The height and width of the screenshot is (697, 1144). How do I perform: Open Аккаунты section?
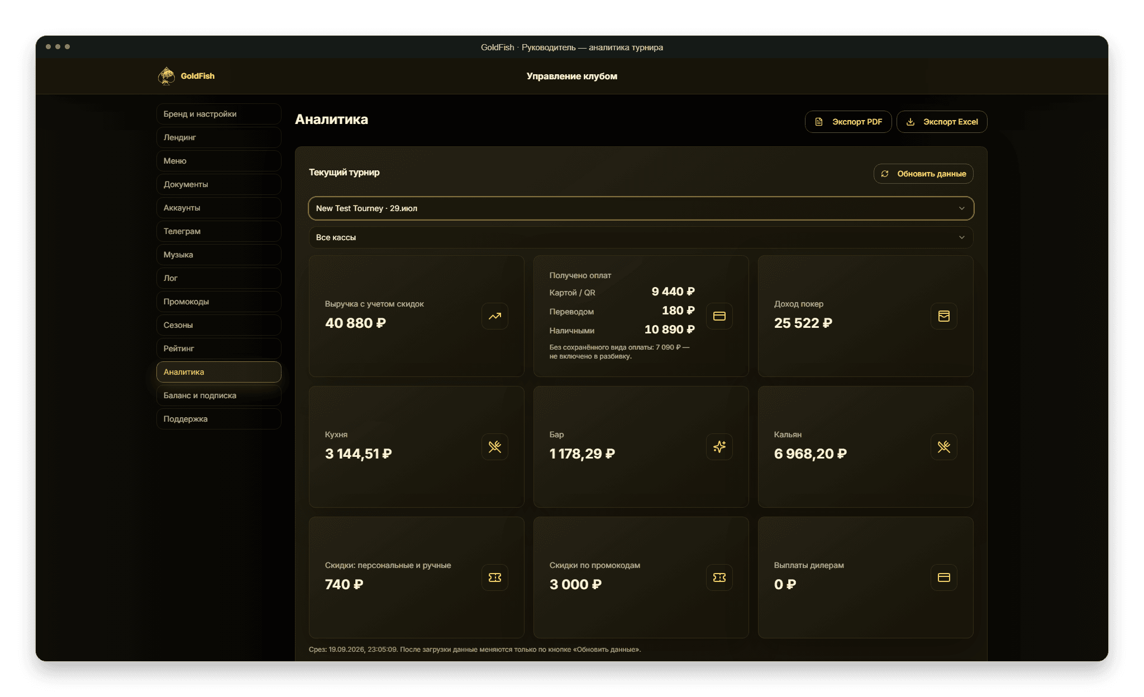(218, 208)
